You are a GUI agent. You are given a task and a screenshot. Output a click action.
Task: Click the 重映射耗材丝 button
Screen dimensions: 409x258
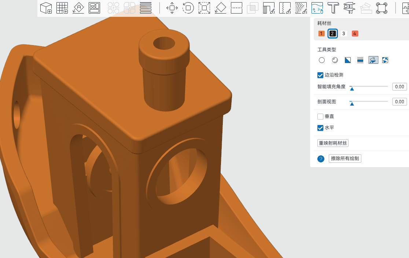point(333,143)
